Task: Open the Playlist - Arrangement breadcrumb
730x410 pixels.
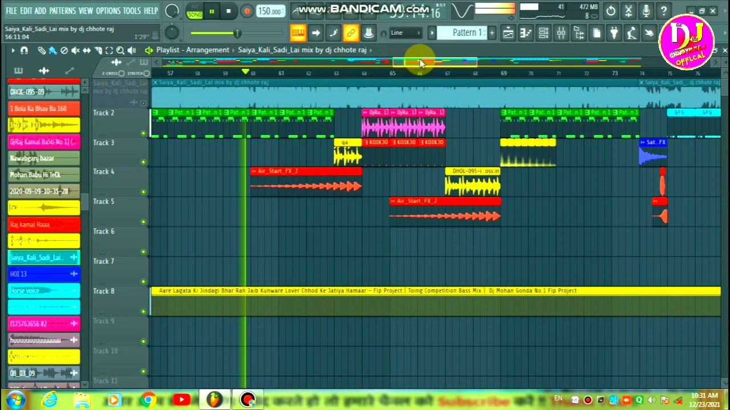Action: (x=193, y=50)
